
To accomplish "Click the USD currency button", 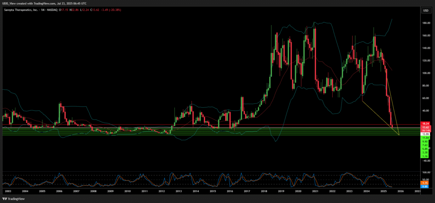I will 424,10.
